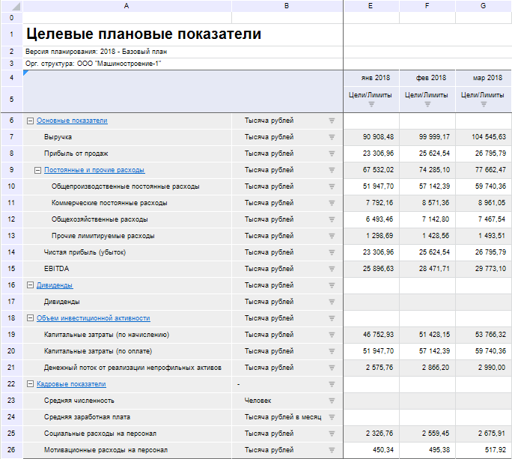This screenshot has width=512, height=459.
Task: Collapse the Основные показатели group
Action: (30, 121)
